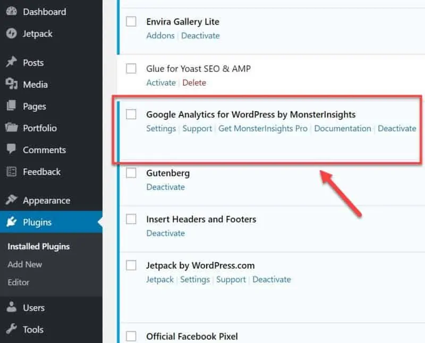Click the Posts pushpin icon
425x343 pixels.
click(11, 62)
